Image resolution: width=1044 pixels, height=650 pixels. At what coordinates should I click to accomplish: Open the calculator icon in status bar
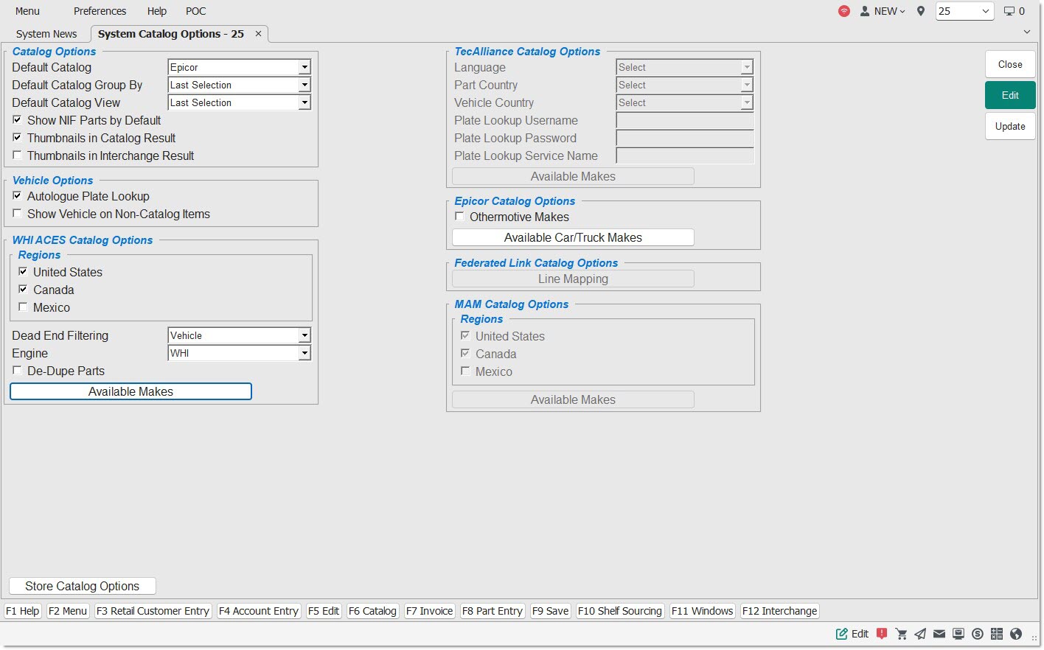(997, 634)
